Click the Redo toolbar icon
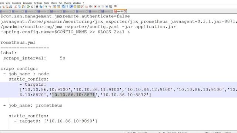This screenshot has height=133, width=237. point(32,7)
